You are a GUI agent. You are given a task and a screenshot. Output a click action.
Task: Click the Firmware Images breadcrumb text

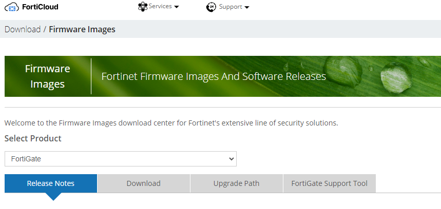82,29
